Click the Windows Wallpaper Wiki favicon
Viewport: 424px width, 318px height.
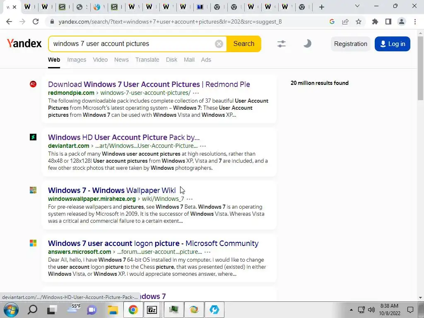[x=33, y=190]
